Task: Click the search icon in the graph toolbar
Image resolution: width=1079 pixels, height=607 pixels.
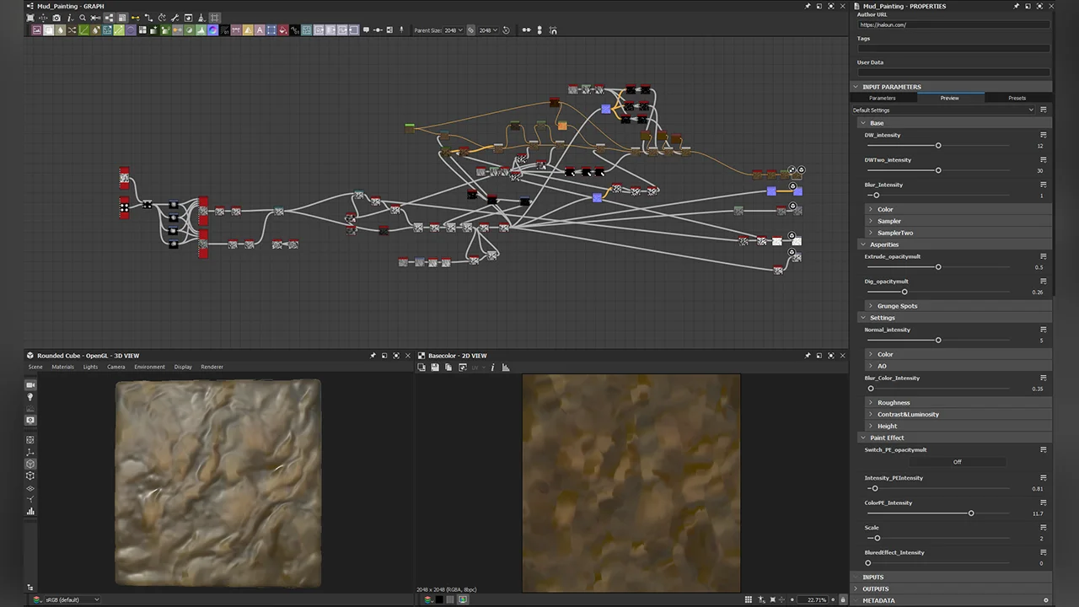Action: [82, 18]
